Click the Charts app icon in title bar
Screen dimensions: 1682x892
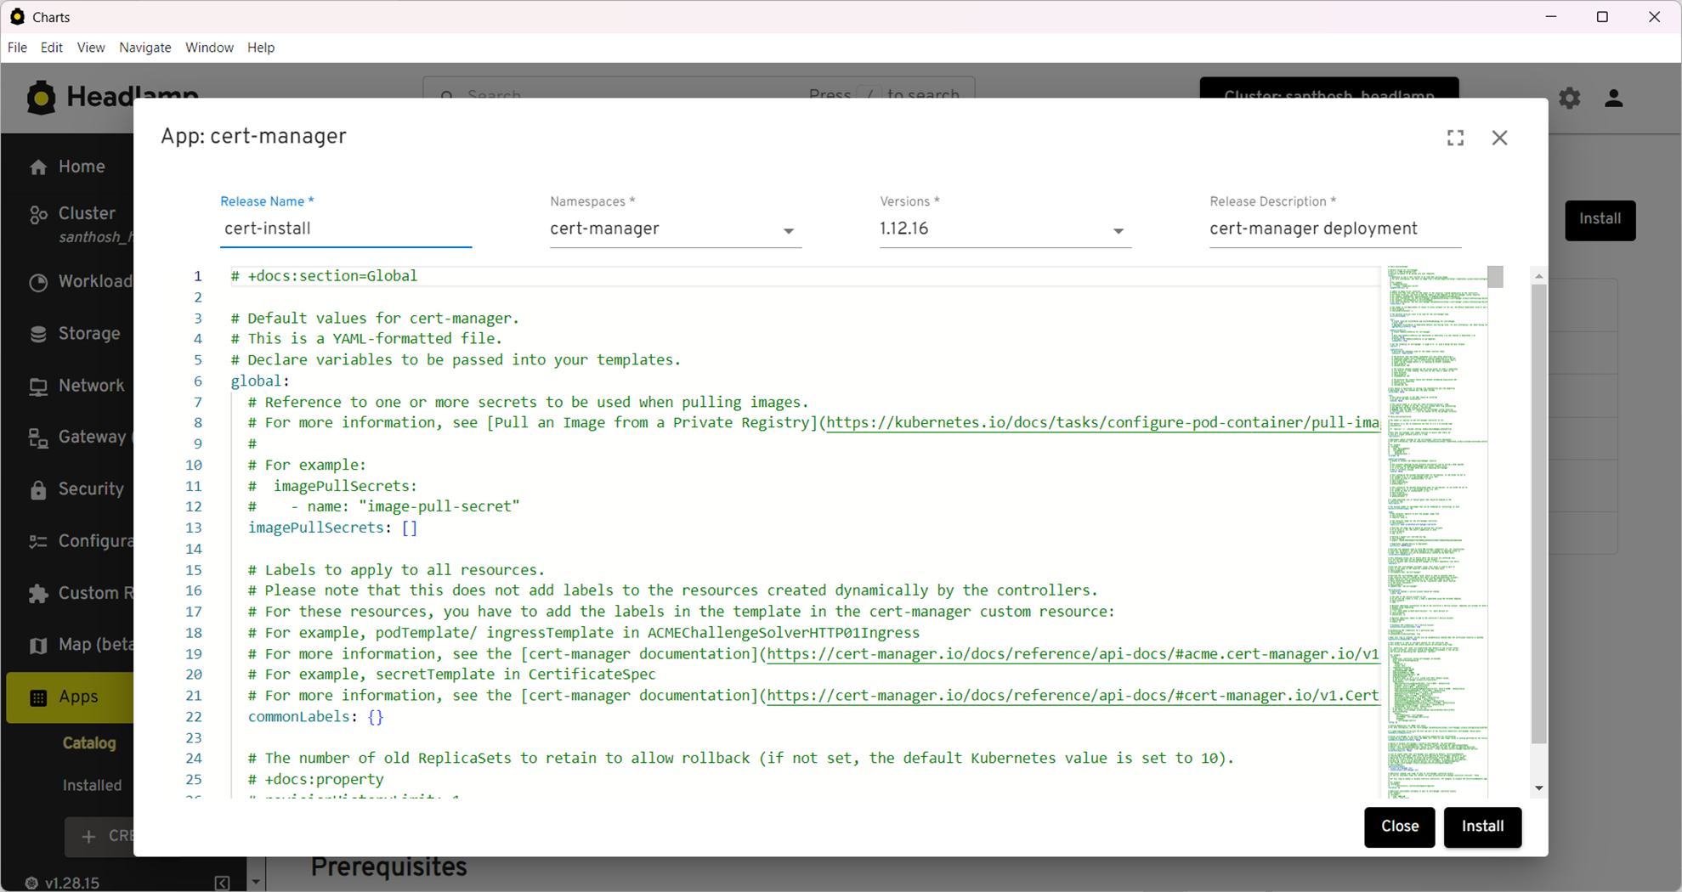pos(17,16)
